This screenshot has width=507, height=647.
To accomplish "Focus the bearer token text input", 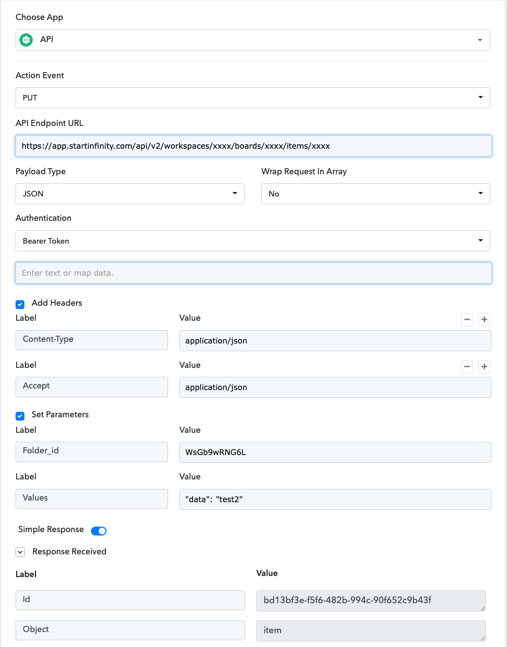I will pos(253,273).
